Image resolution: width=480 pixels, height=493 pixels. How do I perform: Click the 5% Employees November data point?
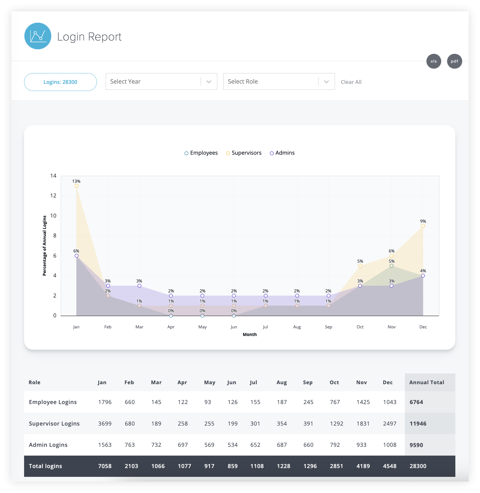(391, 266)
